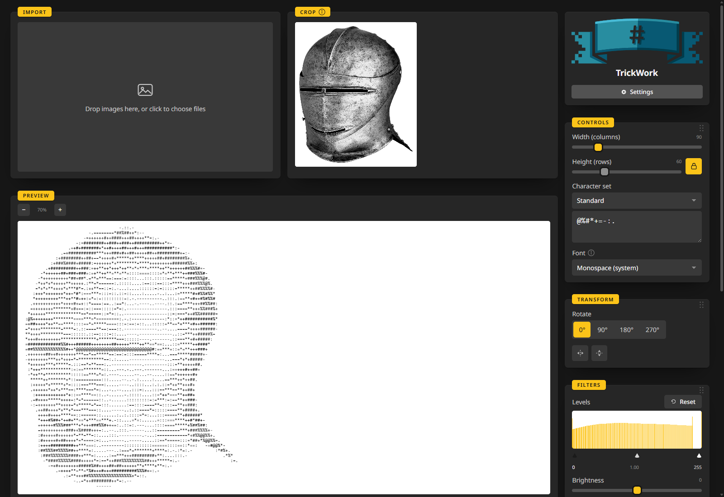
Task: Flip image vertically
Action: point(599,353)
